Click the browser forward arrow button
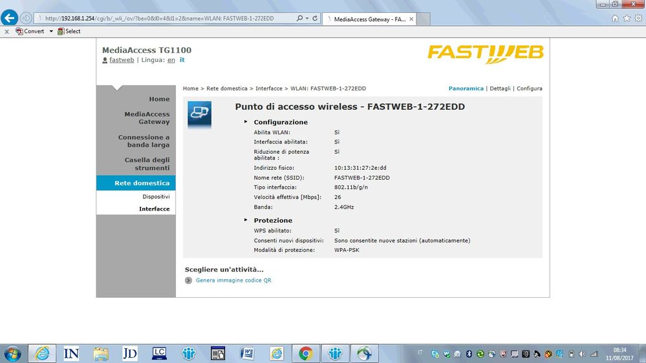This screenshot has width=646, height=363. click(x=26, y=18)
